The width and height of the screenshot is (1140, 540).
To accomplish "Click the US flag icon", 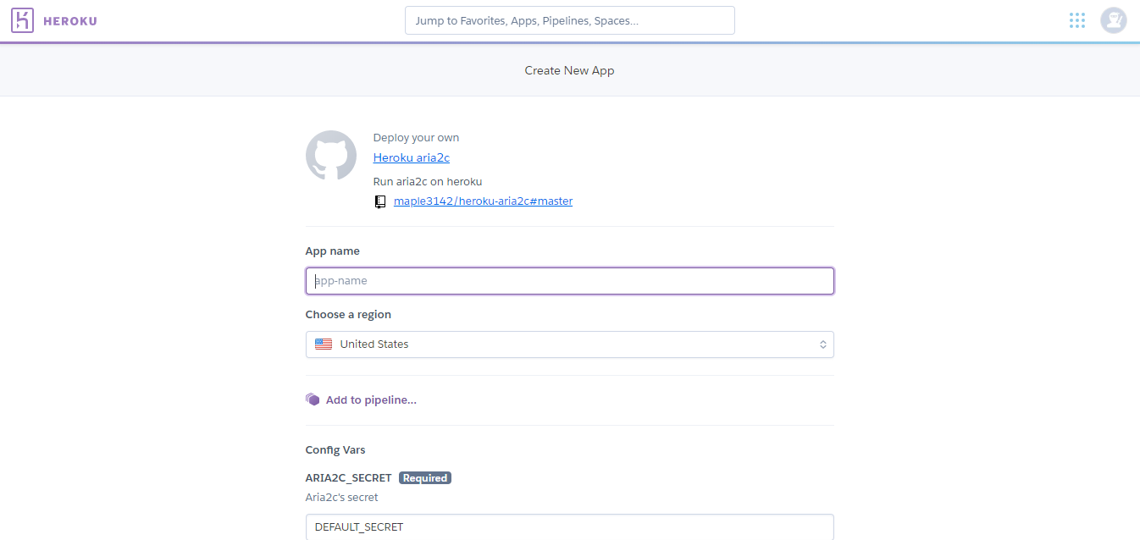I will (x=324, y=344).
